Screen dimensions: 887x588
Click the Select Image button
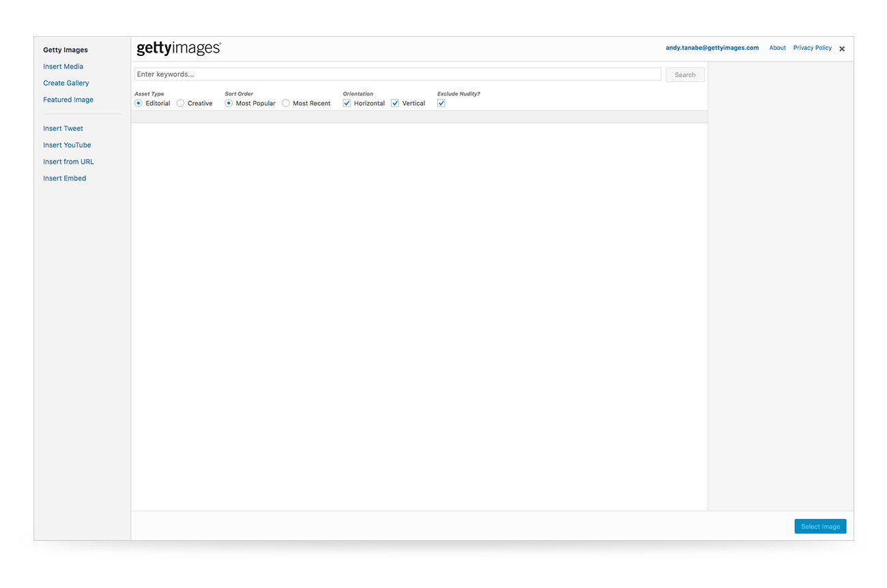(820, 527)
